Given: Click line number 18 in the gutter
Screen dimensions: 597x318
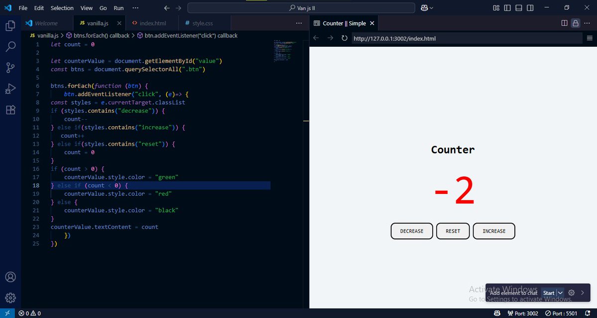Looking at the screenshot, I should [x=36, y=185].
